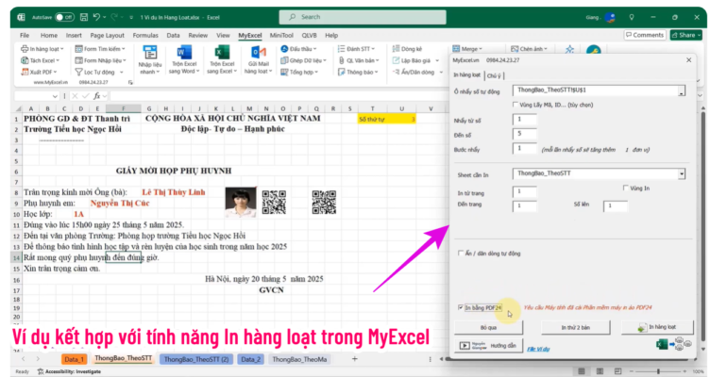Select the ThongBao_TheoMa sheet tab

click(x=299, y=359)
